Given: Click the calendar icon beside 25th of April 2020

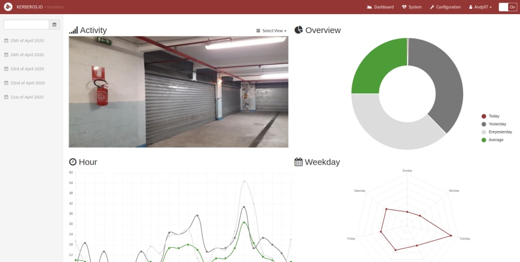Looking at the screenshot, I should click(x=6, y=41).
